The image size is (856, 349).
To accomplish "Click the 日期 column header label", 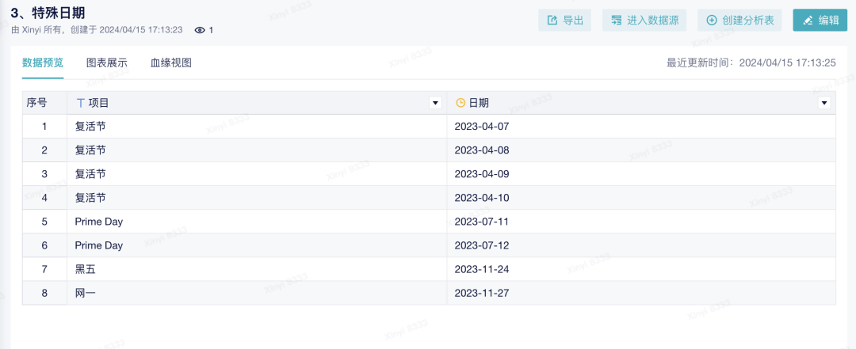I will [479, 103].
